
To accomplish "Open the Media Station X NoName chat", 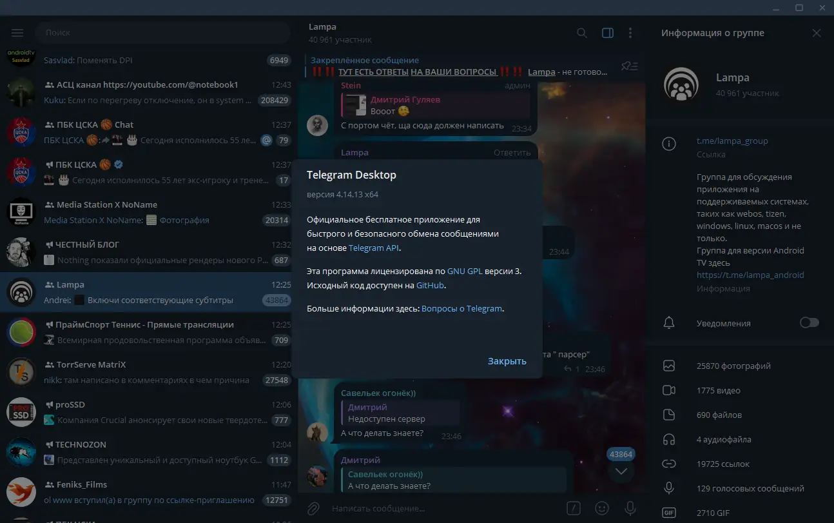I will [x=148, y=212].
